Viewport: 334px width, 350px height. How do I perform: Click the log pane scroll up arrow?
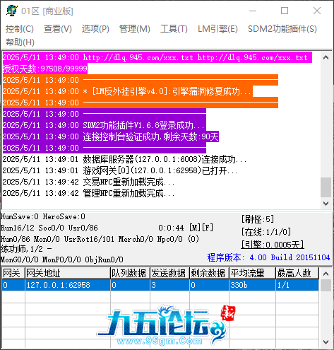[326, 57]
